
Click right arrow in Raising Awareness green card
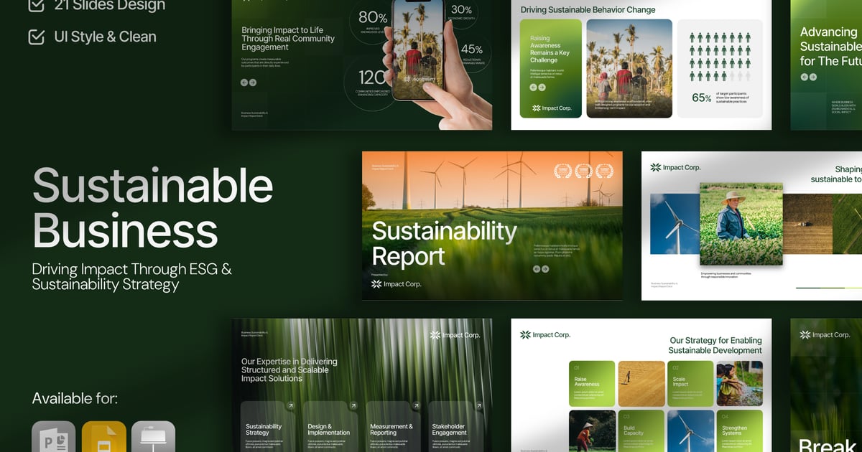click(542, 88)
